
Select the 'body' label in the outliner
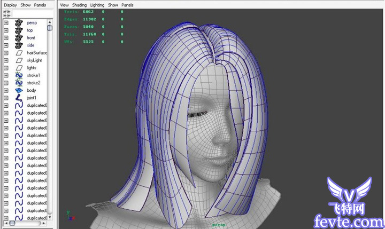(32, 90)
